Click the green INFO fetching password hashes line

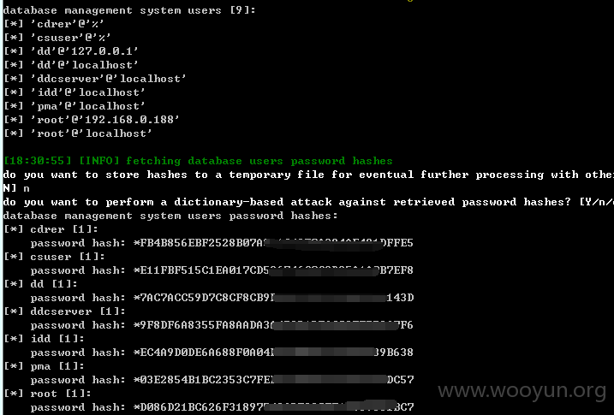point(198,161)
